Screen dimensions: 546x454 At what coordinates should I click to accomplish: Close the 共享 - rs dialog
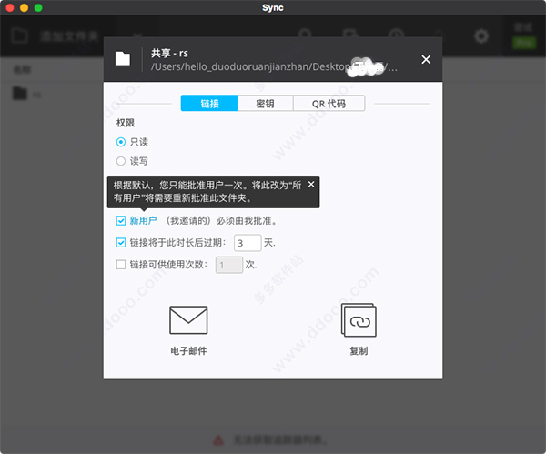tap(426, 59)
